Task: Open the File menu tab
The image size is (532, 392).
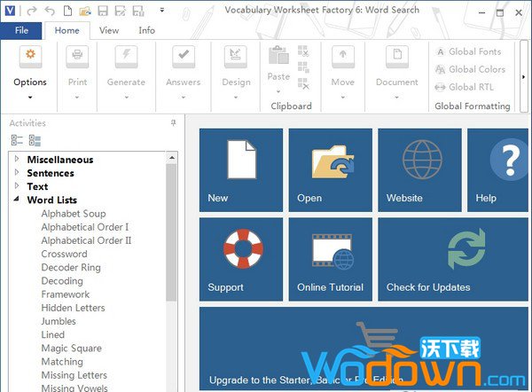Action: point(21,30)
